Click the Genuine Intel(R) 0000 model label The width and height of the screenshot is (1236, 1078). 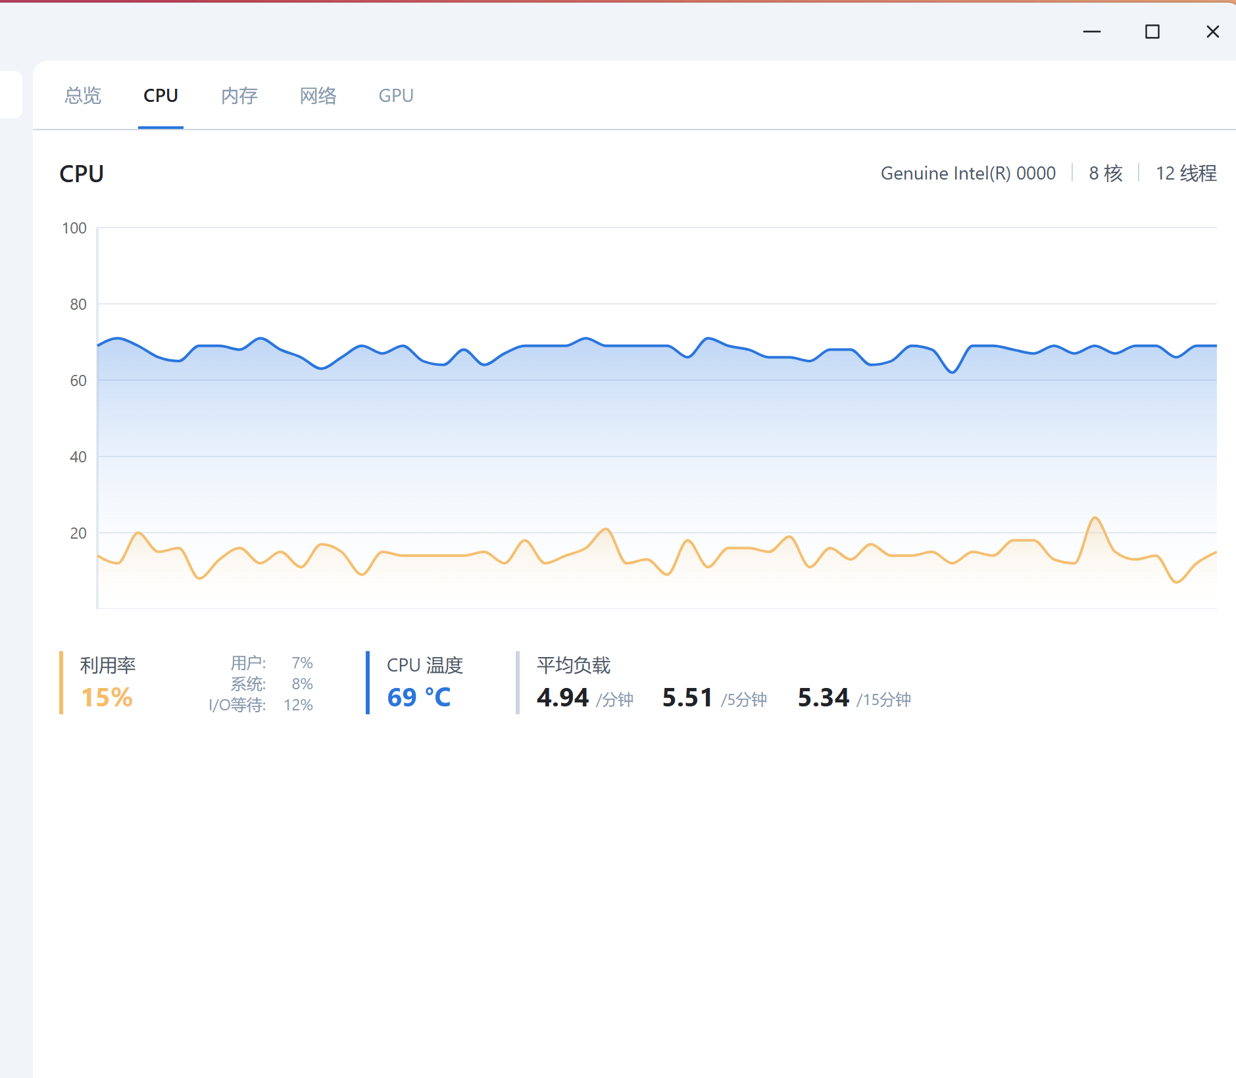tap(968, 173)
